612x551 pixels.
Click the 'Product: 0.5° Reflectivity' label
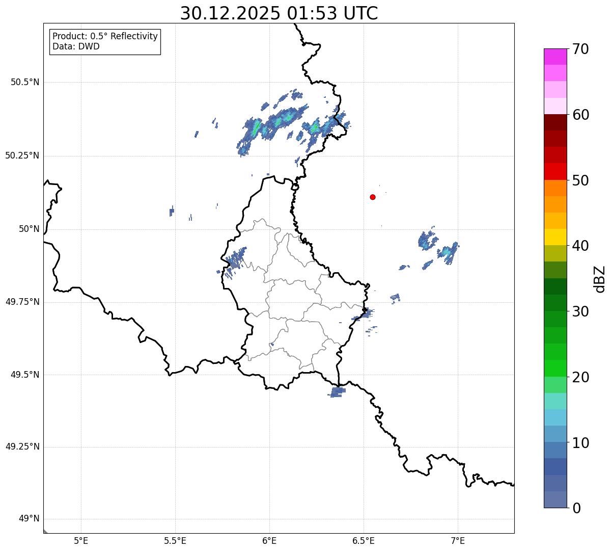pos(105,37)
